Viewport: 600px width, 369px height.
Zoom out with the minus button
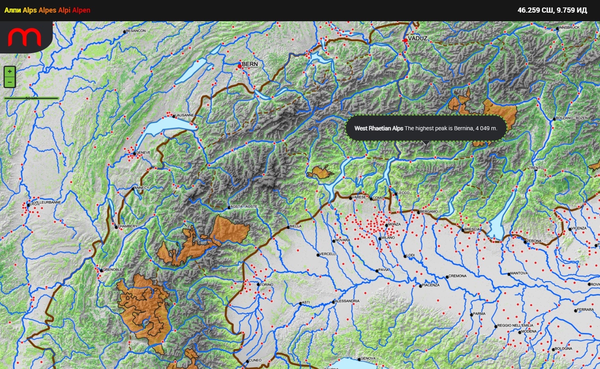tap(9, 82)
